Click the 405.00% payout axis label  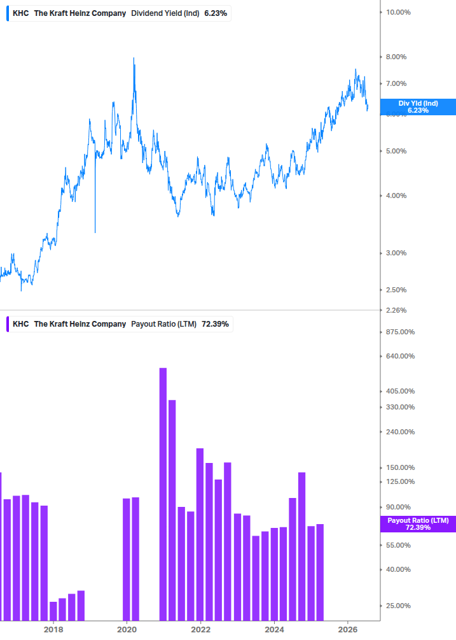pos(400,391)
